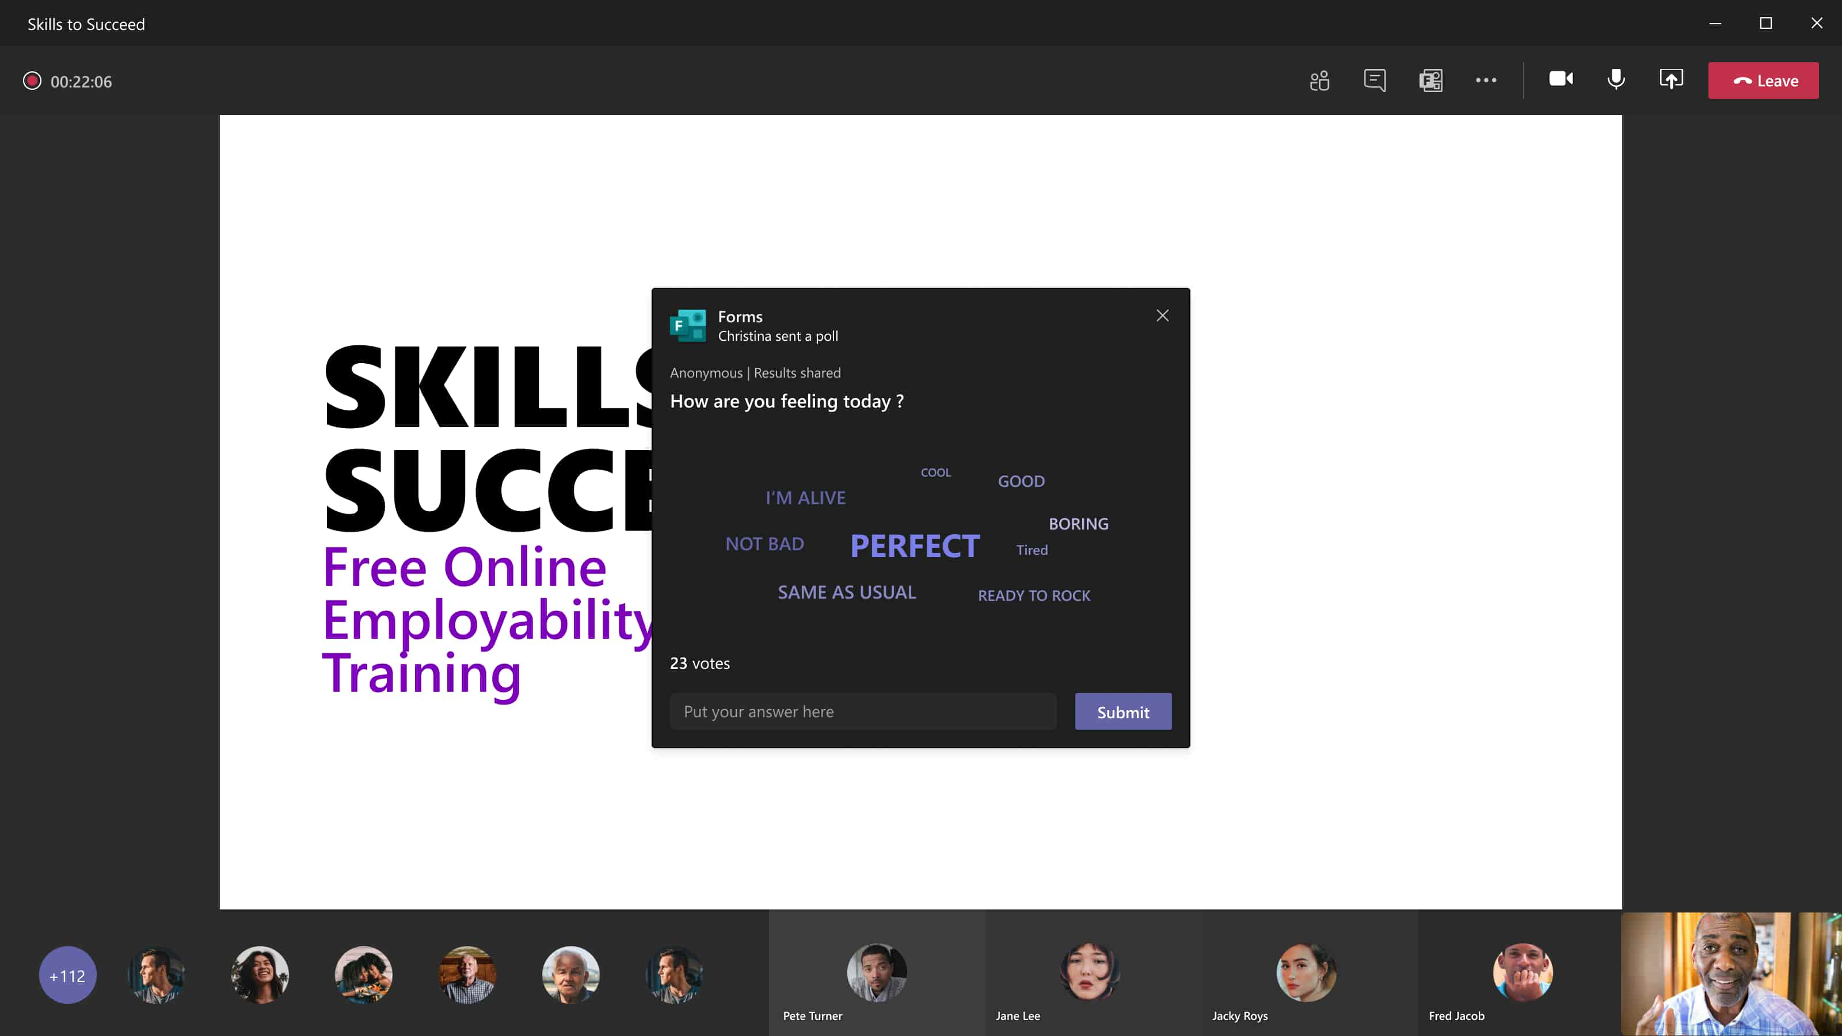The image size is (1842, 1036).
Task: Close the Forms poll popup
Action: click(x=1162, y=315)
